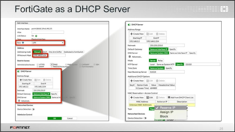Click Delete in MAC Reservation section

160,97
